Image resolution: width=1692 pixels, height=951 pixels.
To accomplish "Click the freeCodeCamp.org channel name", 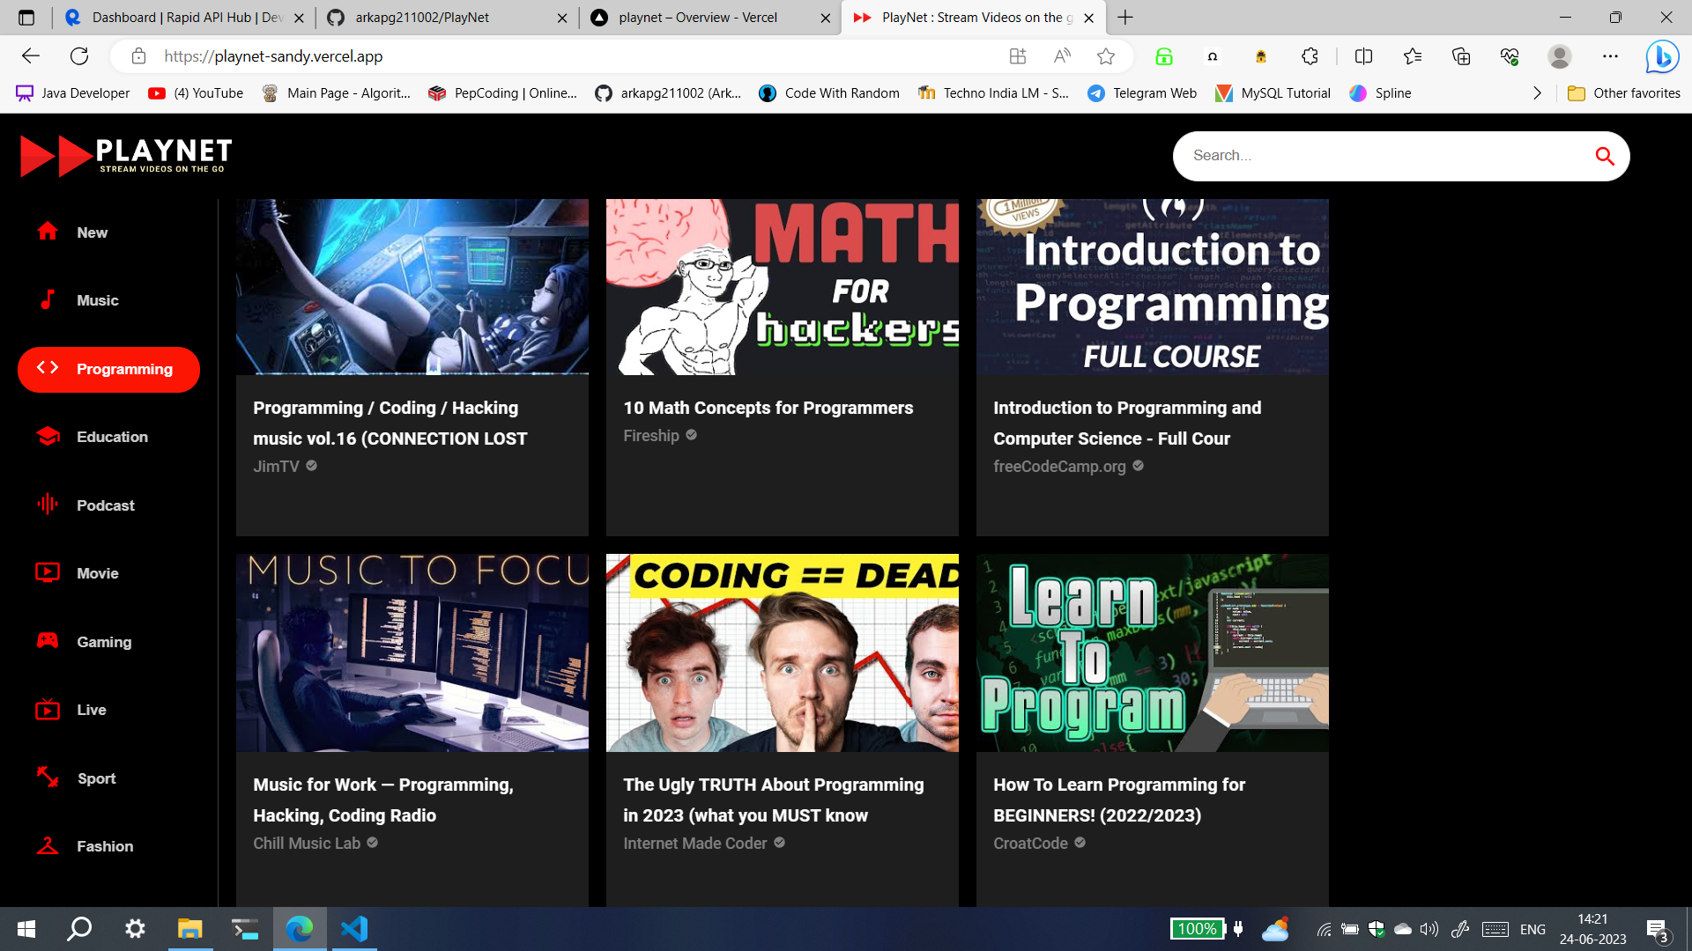I will point(1059,467).
